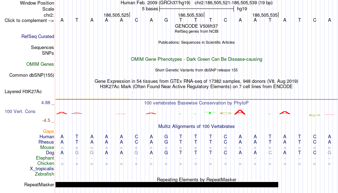The image size is (338, 193).
Task: Click the Common dbSNP(155) track label
Action: pyautogui.click(x=32, y=75)
